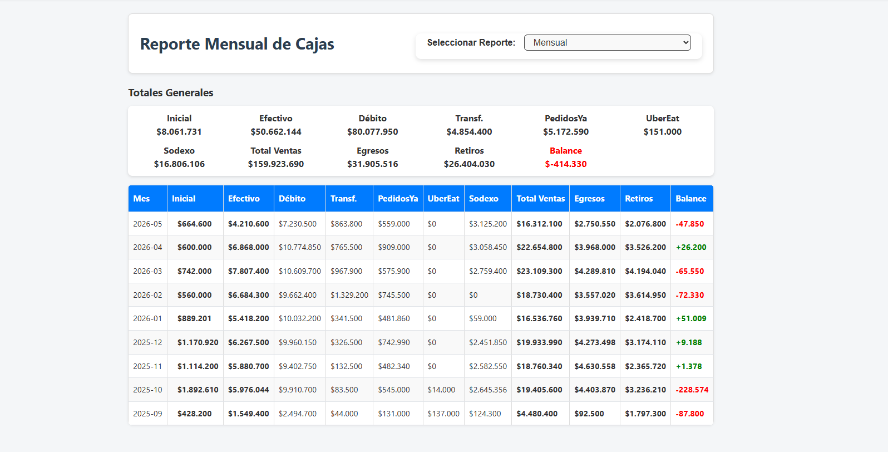The image size is (888, 452).
Task: Click the Mes column header
Action: 147,199
